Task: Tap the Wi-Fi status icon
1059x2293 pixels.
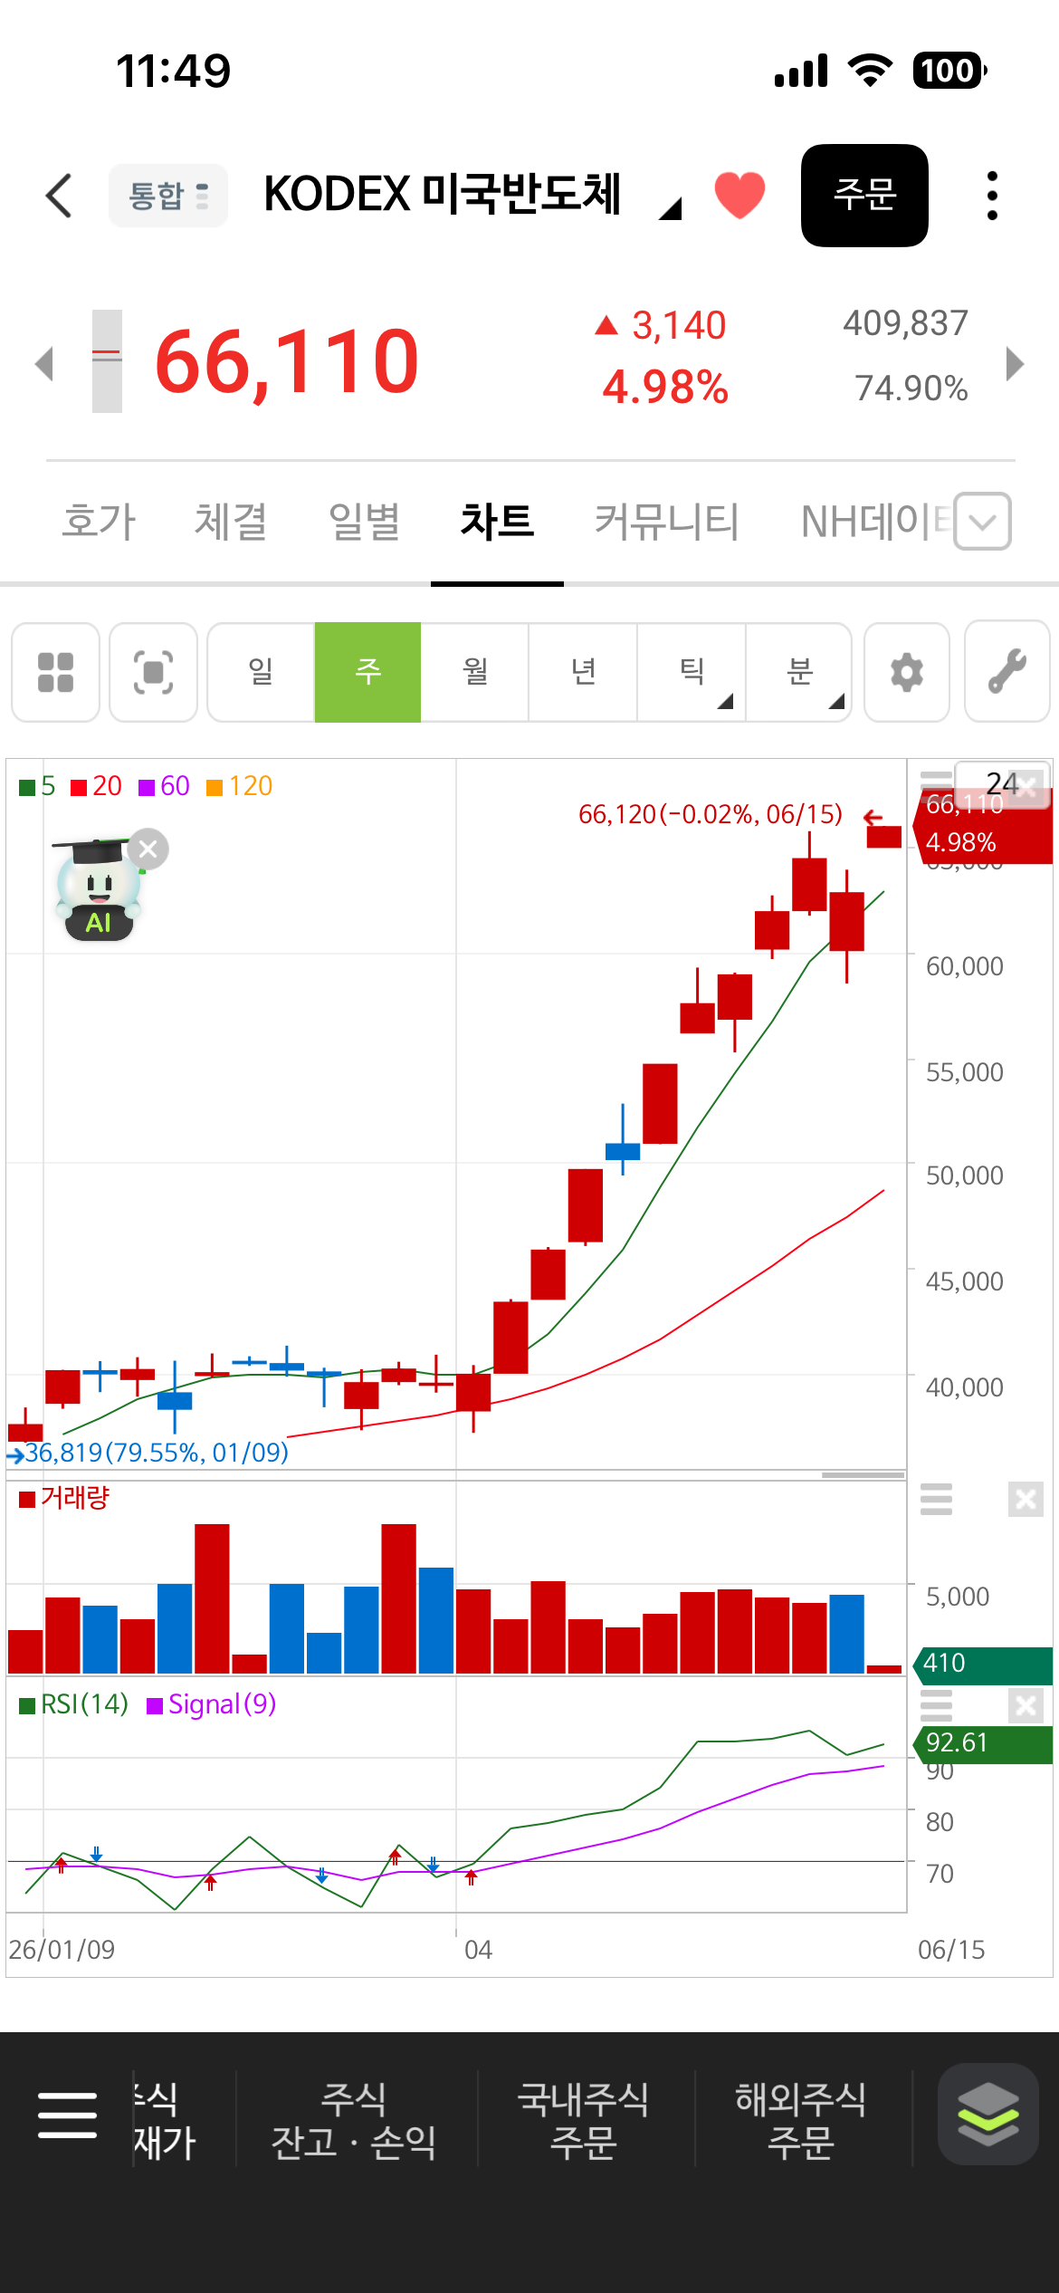Action: [870, 70]
